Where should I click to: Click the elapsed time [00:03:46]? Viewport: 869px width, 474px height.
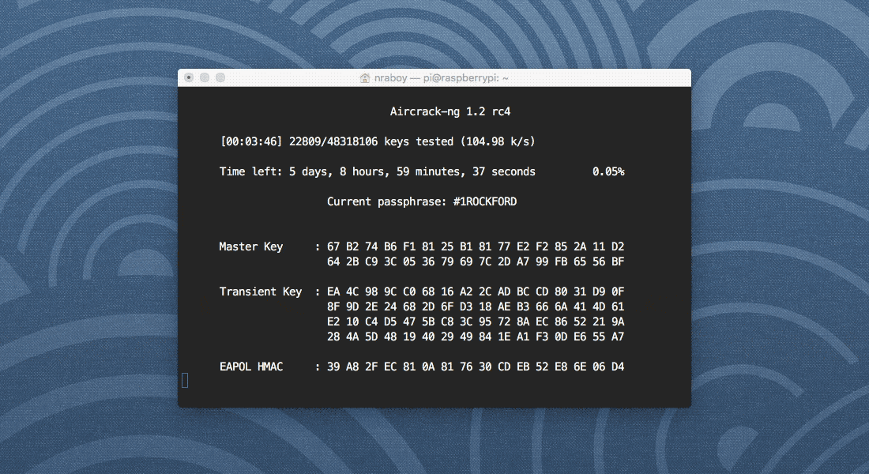251,141
